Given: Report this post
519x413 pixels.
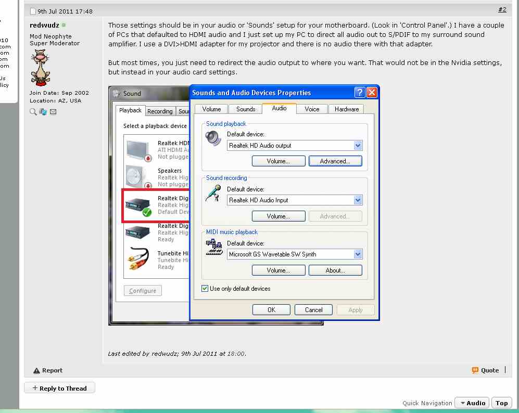Looking at the screenshot, I should coord(52,370).
